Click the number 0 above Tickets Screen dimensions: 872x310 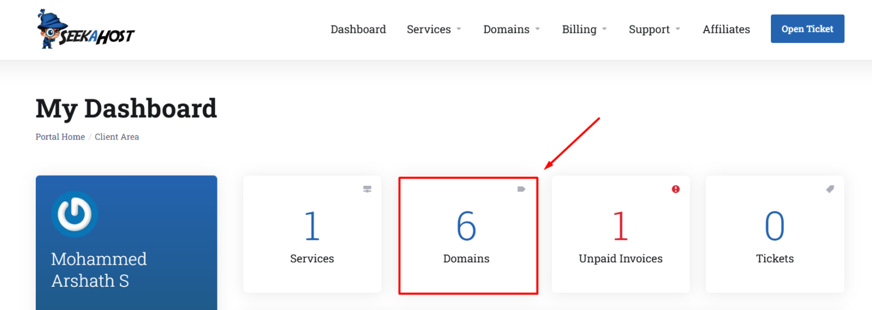775,226
